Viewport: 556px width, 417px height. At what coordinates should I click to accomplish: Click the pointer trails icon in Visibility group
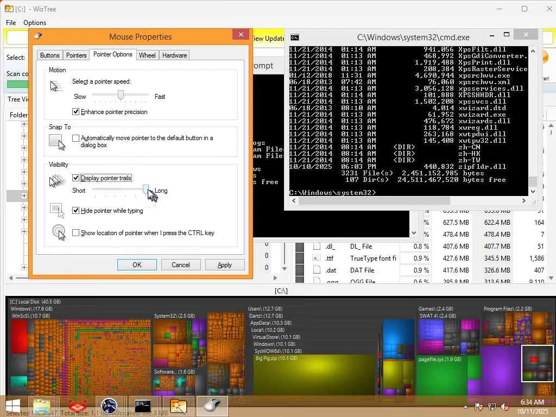pos(57,181)
